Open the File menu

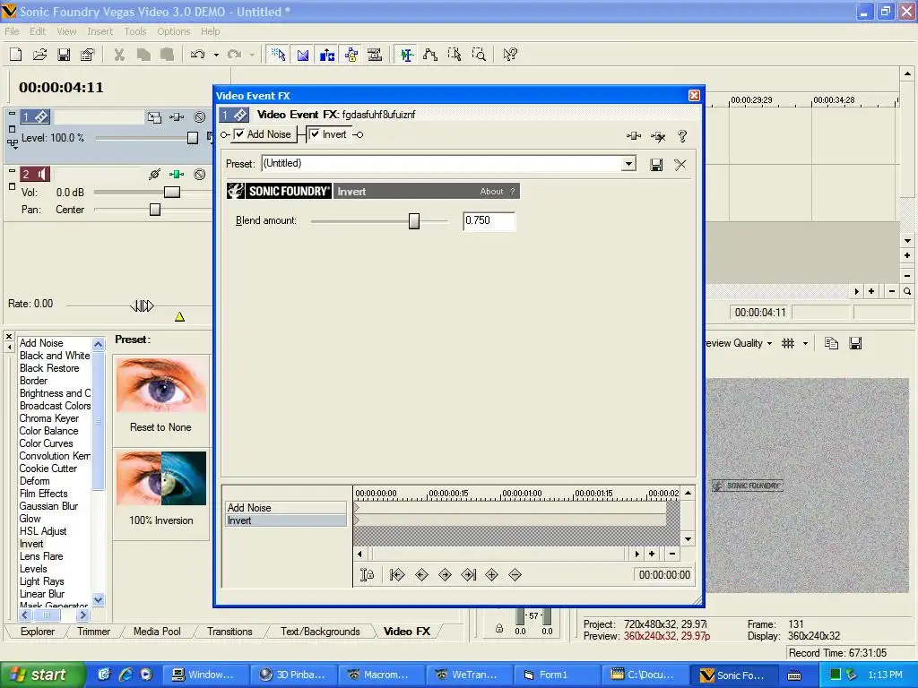pos(12,31)
